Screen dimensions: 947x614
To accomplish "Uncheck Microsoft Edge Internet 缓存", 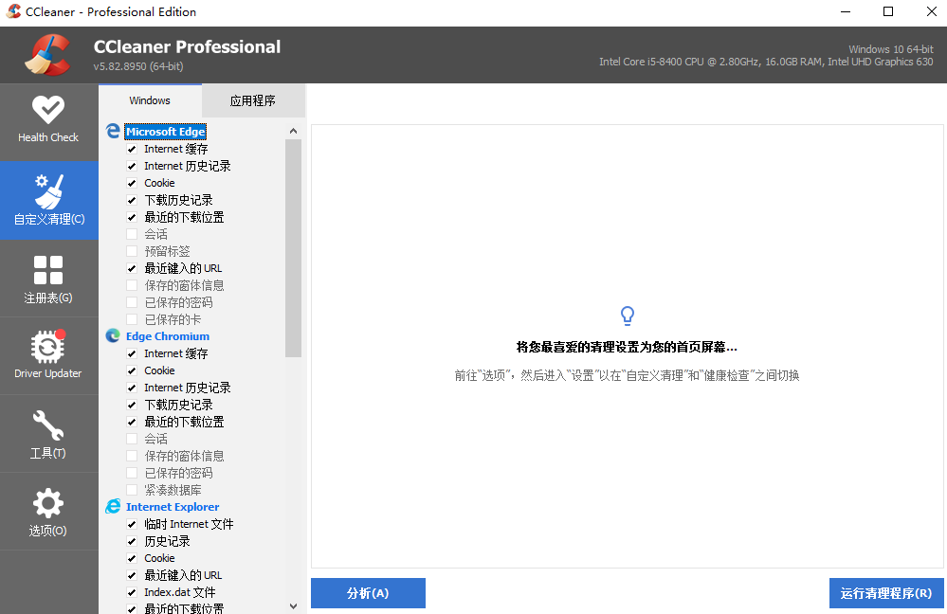I will (132, 149).
